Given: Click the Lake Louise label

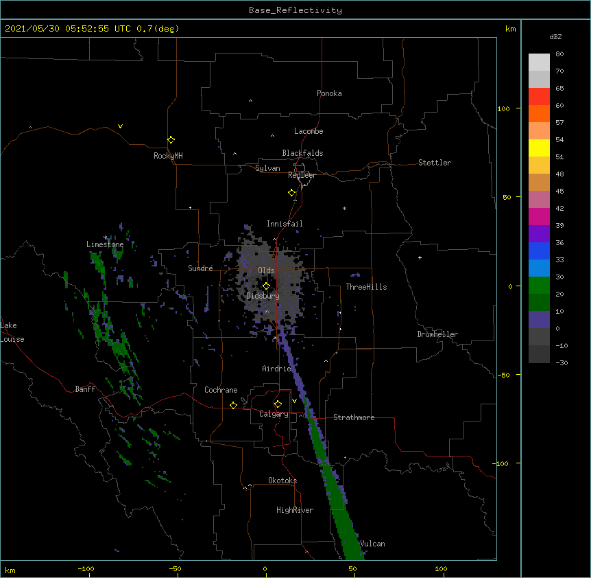Looking at the screenshot, I should point(12,332).
